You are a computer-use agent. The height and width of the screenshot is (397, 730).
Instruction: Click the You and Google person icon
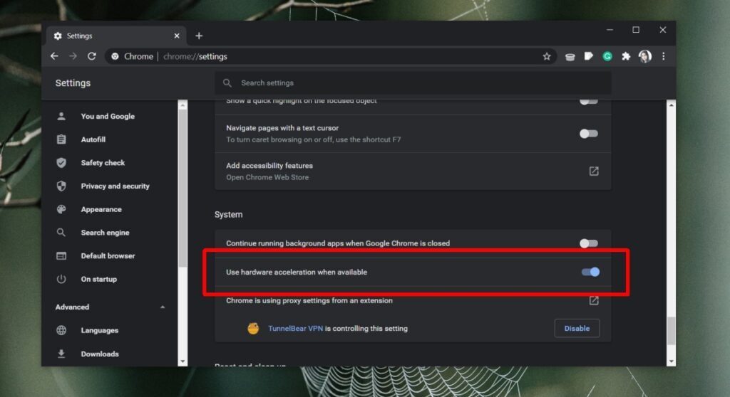[61, 116]
